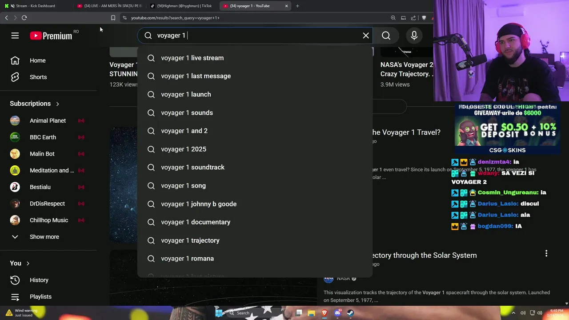This screenshot has width=569, height=320.
Task: Open the browser zoom control
Action: click(x=393, y=18)
